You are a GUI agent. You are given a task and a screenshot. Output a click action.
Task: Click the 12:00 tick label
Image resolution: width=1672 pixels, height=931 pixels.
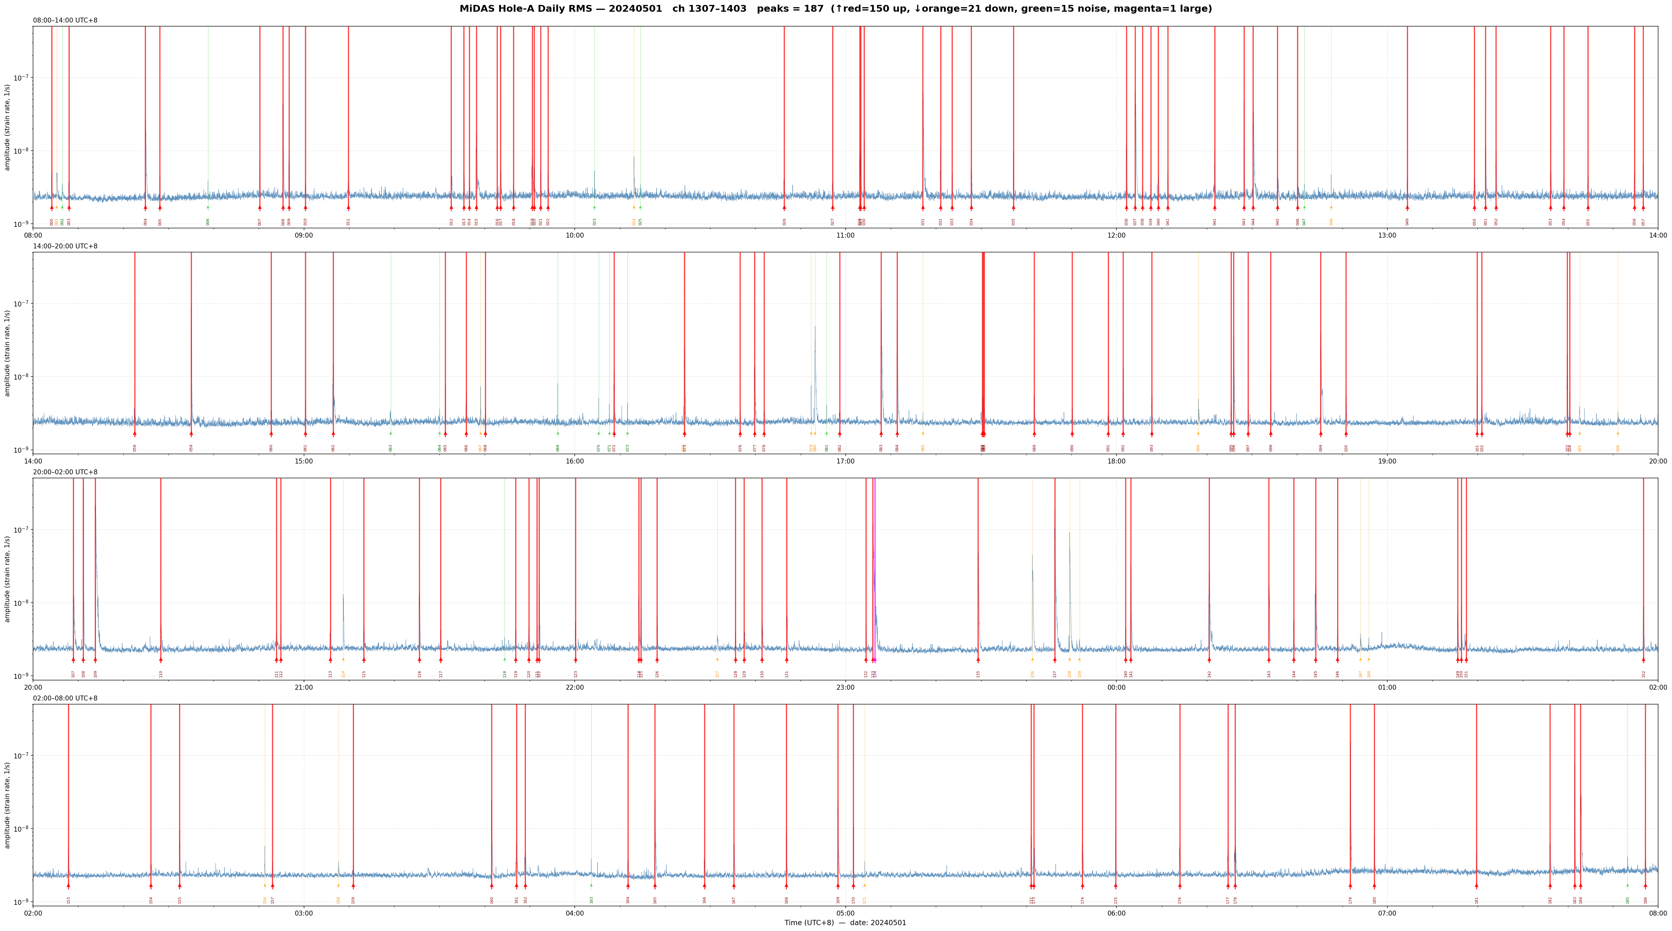click(x=1116, y=235)
